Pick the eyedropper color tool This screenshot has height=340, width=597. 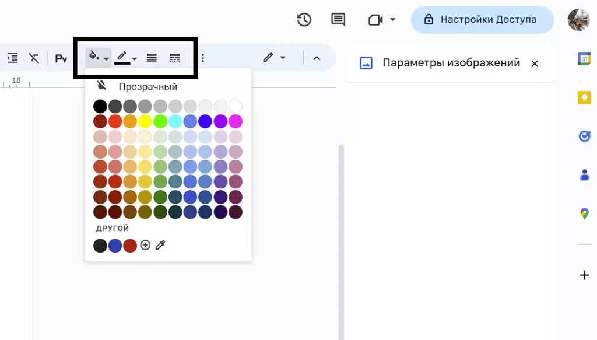click(160, 245)
